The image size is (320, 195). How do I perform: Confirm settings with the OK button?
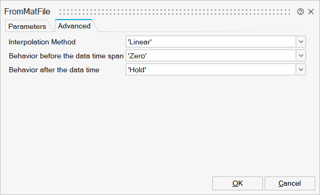(x=238, y=184)
